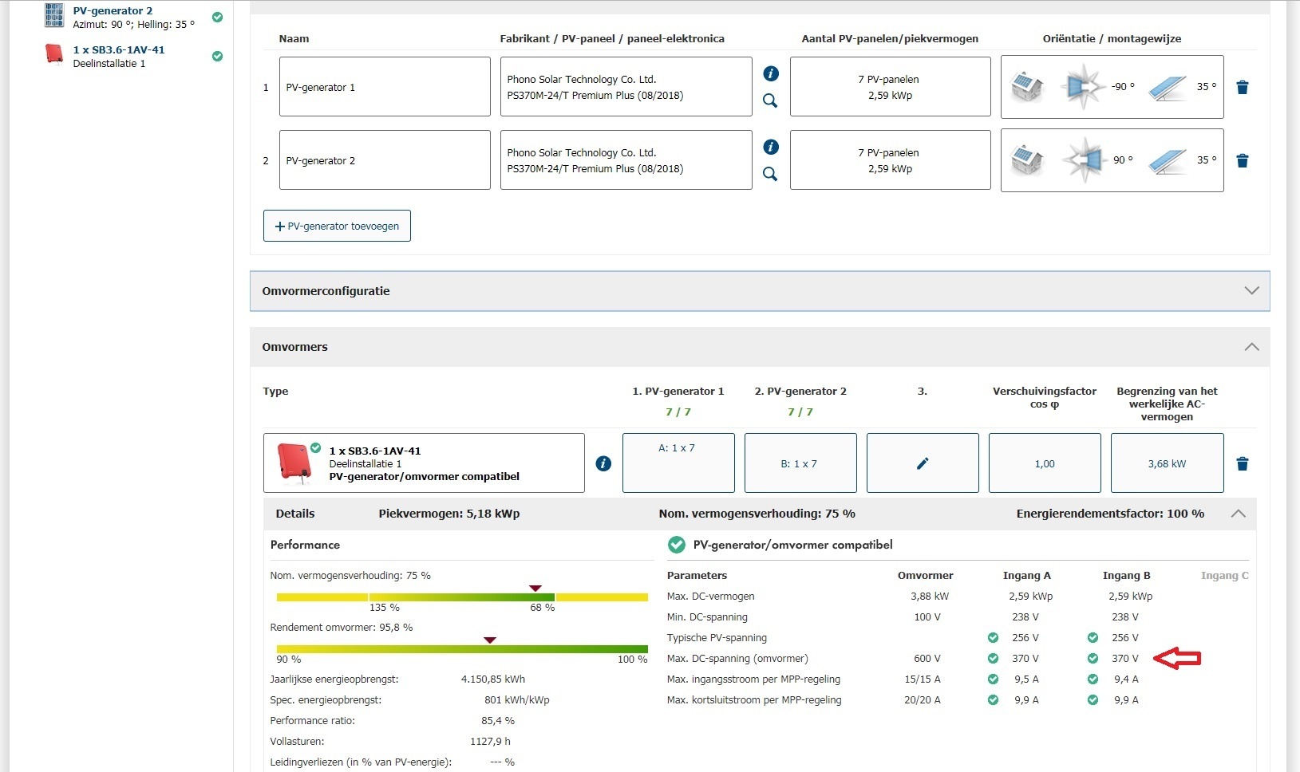Screen dimensions: 1300x772
Task: Click the Nom. vermogensverhouding bar marker
Action: click(x=535, y=589)
